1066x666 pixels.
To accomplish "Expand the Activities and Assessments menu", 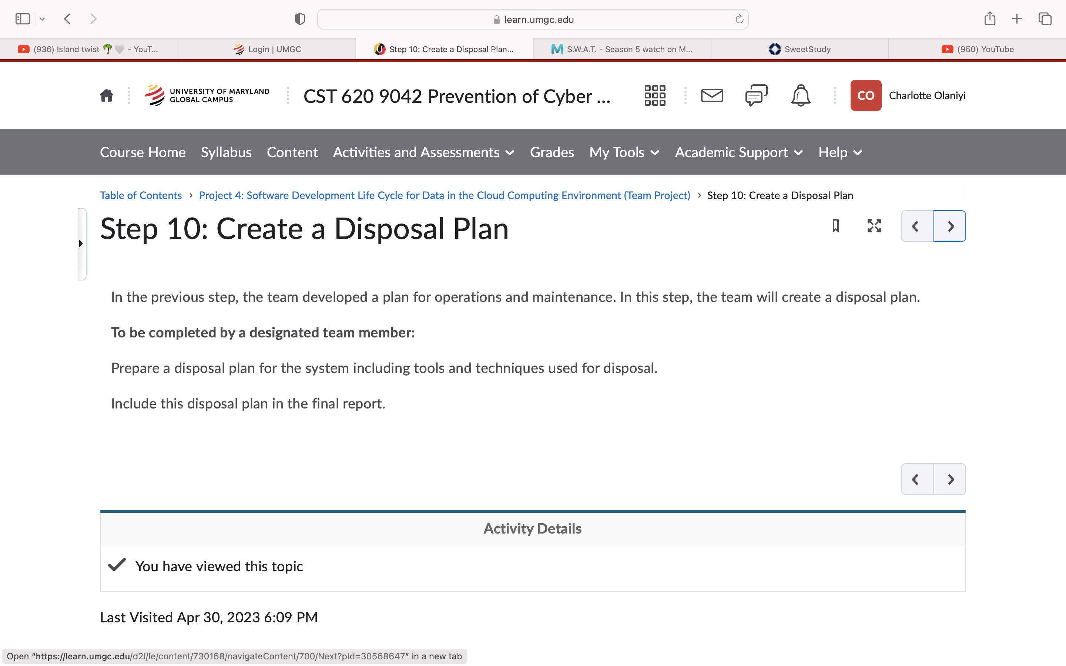I will (x=423, y=152).
